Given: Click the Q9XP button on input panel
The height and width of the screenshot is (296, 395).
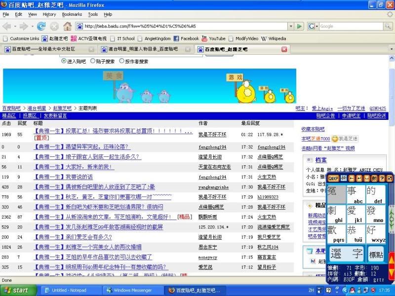Looking at the screenshot, I should pyautogui.click(x=333, y=179).
